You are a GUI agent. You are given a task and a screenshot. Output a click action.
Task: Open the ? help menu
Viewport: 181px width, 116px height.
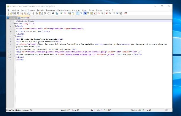pos(112,10)
